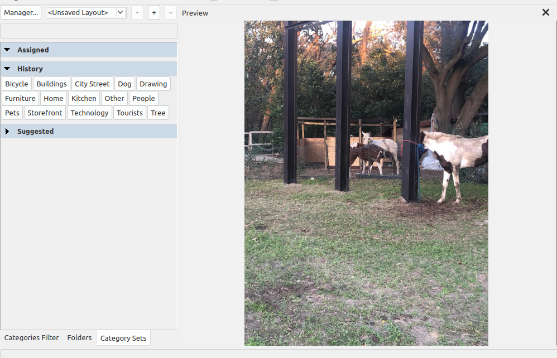557x358 pixels.
Task: Open the Unsaved Layout dropdown
Action: (x=86, y=12)
